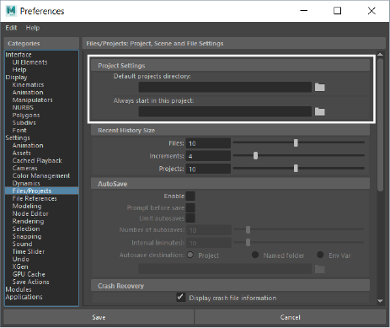This screenshot has width=390, height=328.
Task: Collapse the AutoSave section header
Action: tap(230, 184)
